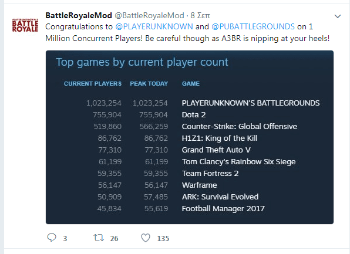The image size is (350, 254).
Task: Open the @BattleRoyaleMod handle link
Action: 149,15
